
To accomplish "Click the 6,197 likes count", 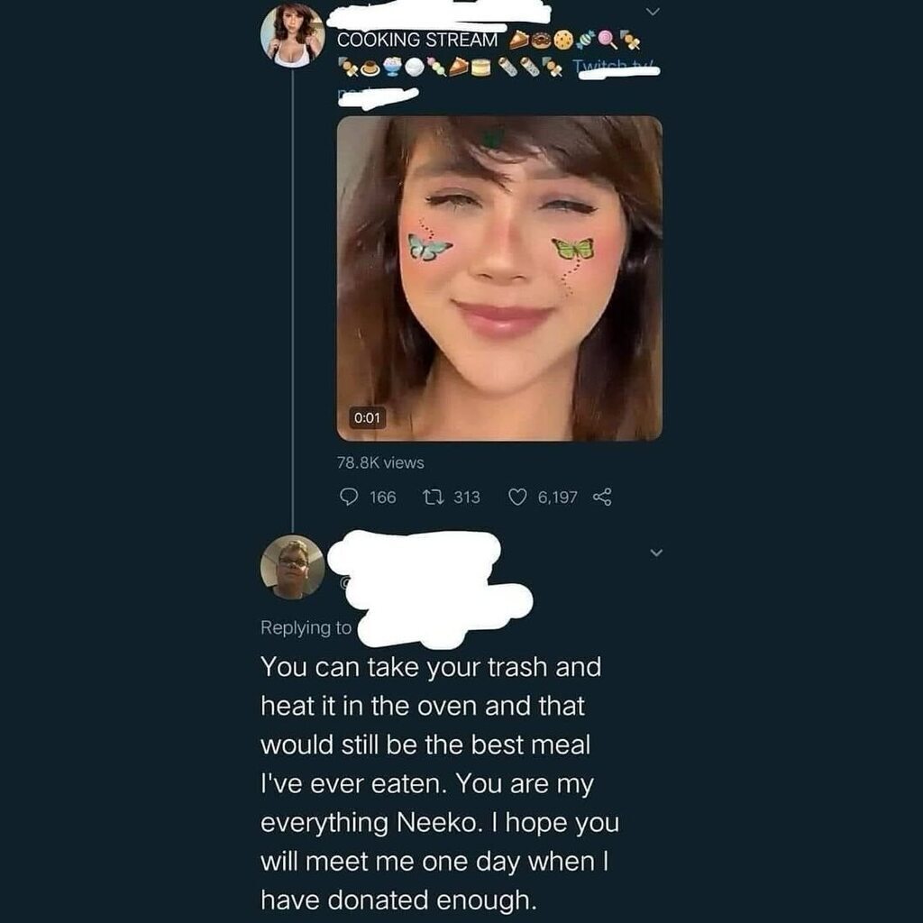I will pyautogui.click(x=557, y=497).
